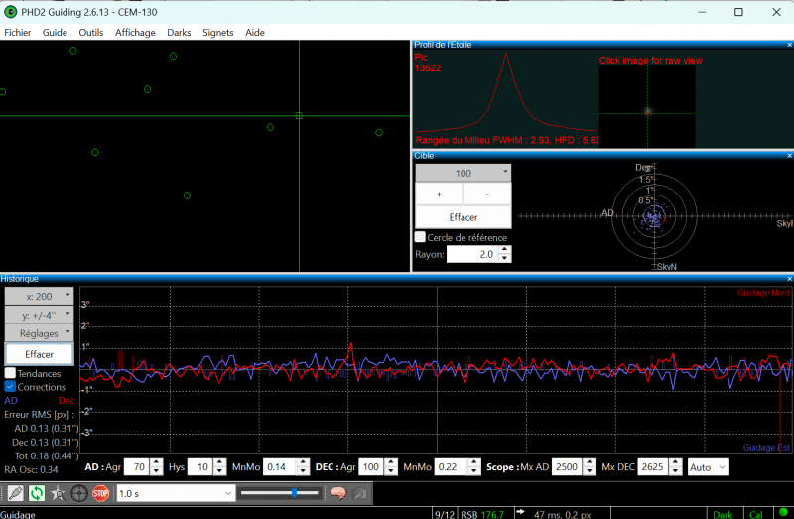Open the Réglages dropdown in Historique
This screenshot has height=519, width=794.
40,334
